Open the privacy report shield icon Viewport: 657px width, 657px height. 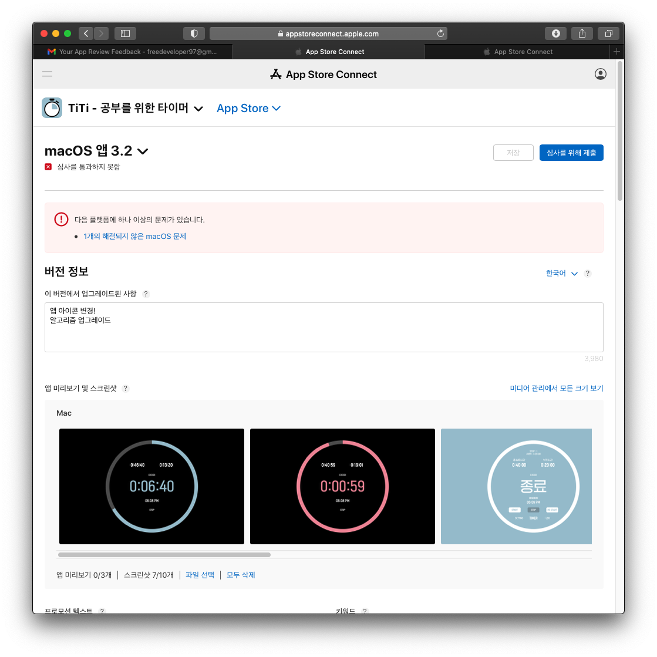coord(194,33)
